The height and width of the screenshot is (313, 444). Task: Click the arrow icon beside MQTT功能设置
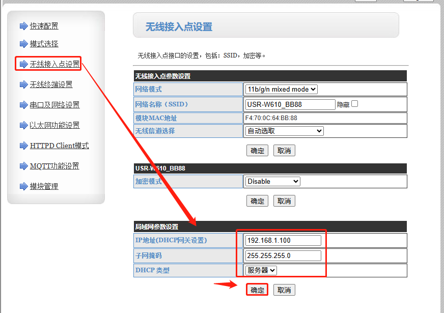point(23,166)
